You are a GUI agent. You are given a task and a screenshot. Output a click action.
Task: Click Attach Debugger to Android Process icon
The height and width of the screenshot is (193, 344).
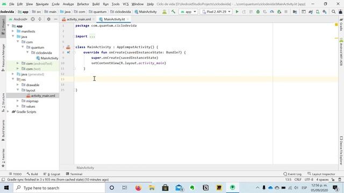tap(279, 12)
